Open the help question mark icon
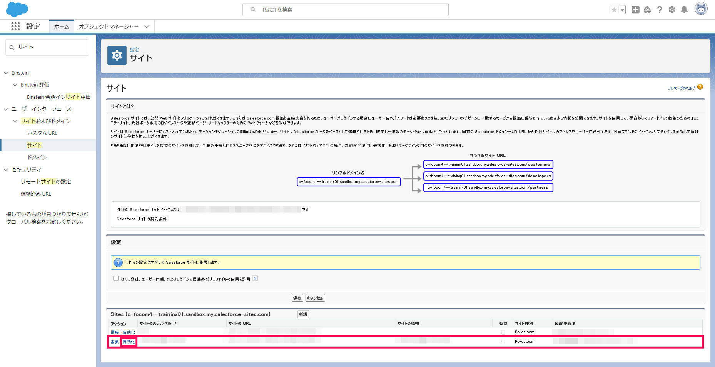This screenshot has width=715, height=367. 660,10
